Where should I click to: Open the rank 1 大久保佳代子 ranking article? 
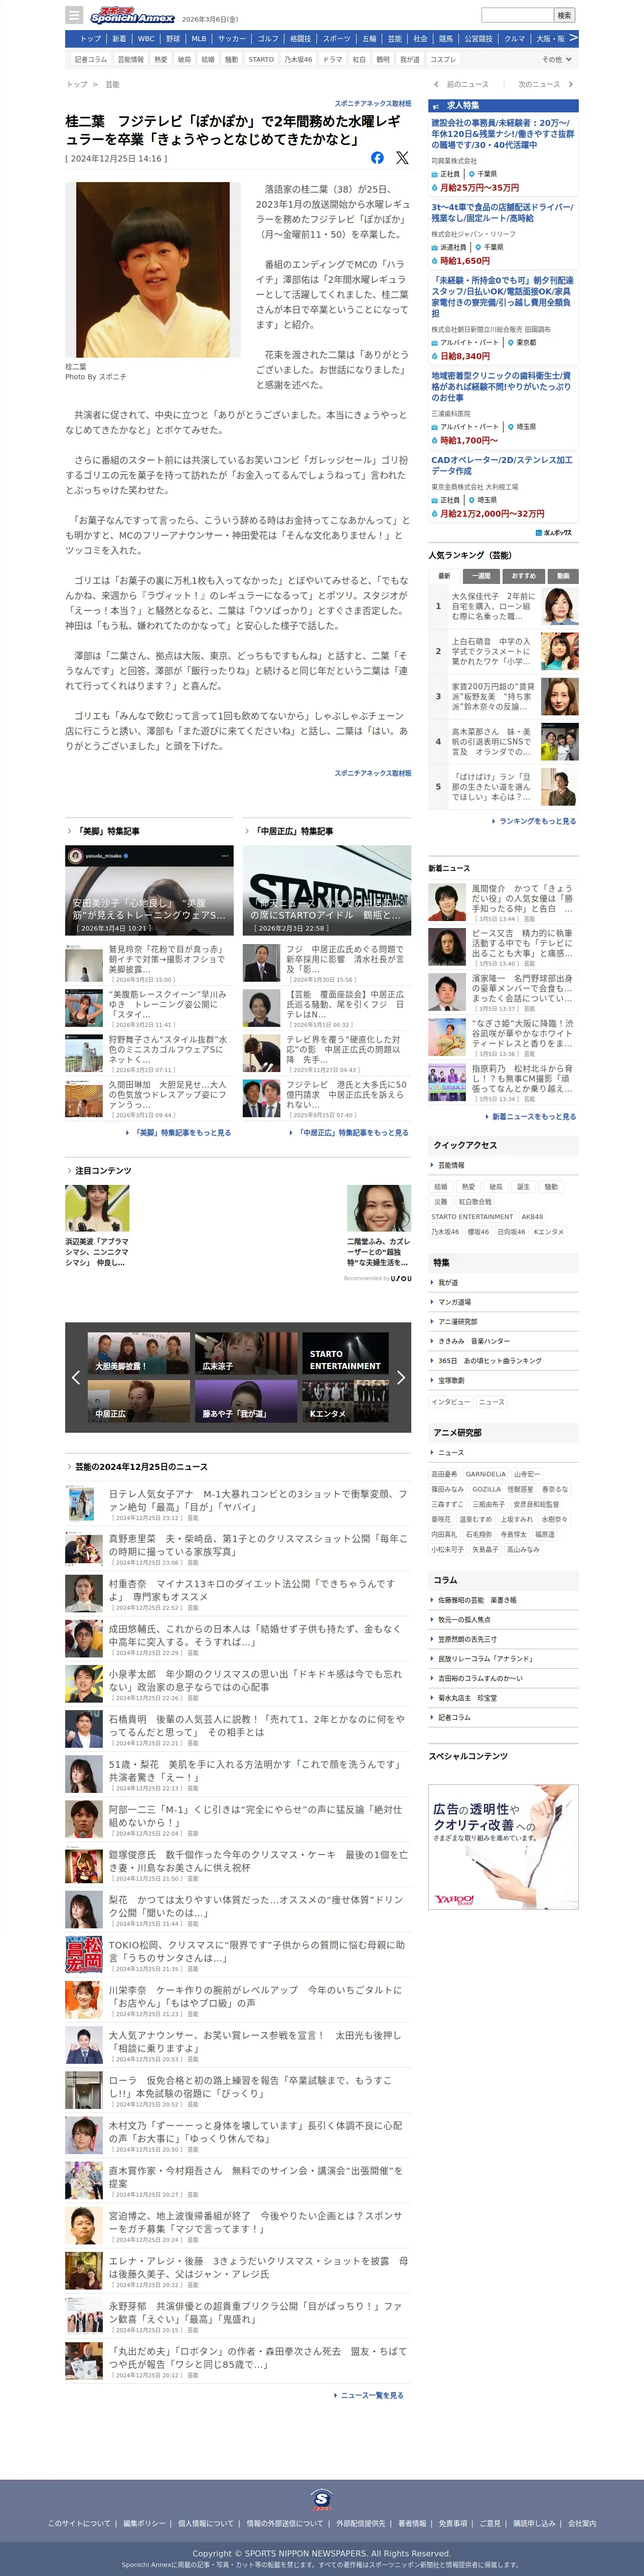[503, 605]
